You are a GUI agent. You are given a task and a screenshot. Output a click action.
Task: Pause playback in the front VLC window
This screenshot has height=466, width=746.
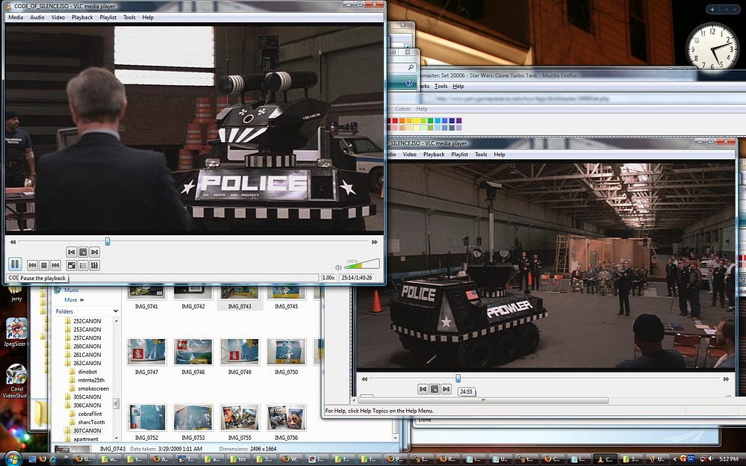(x=15, y=264)
